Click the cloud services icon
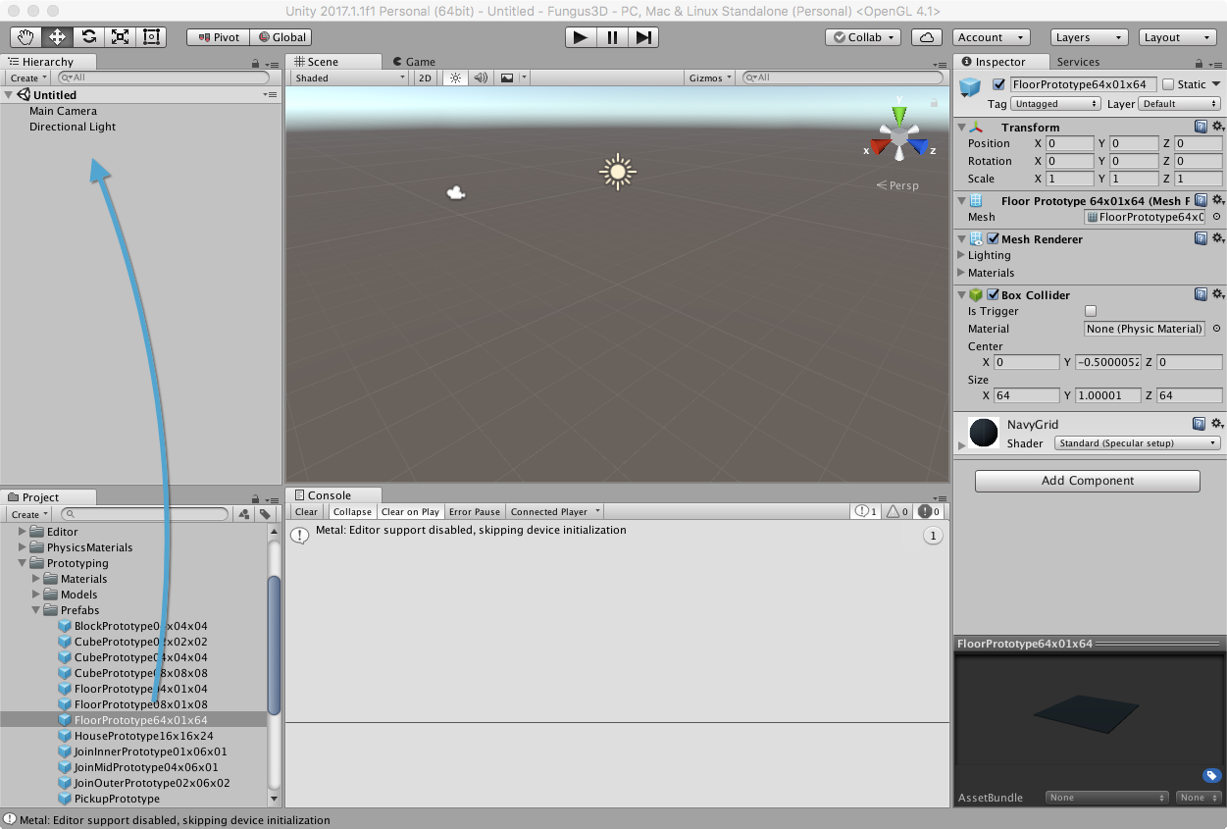 click(x=926, y=37)
